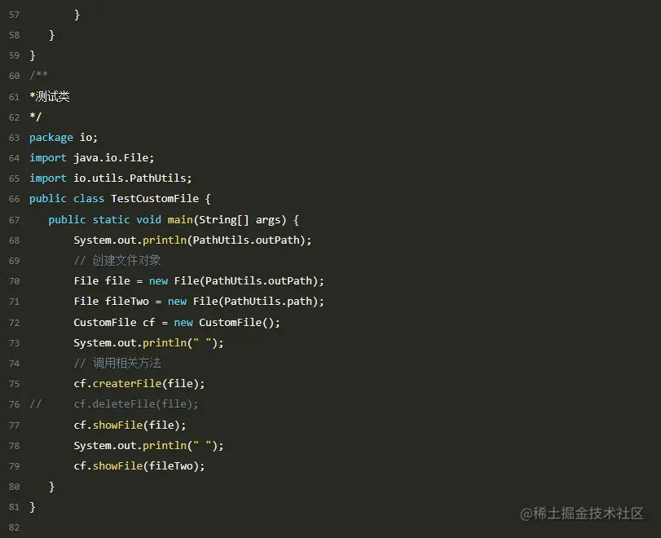
Task: Click the '/**' comment start on line 60
Action: click(38, 76)
